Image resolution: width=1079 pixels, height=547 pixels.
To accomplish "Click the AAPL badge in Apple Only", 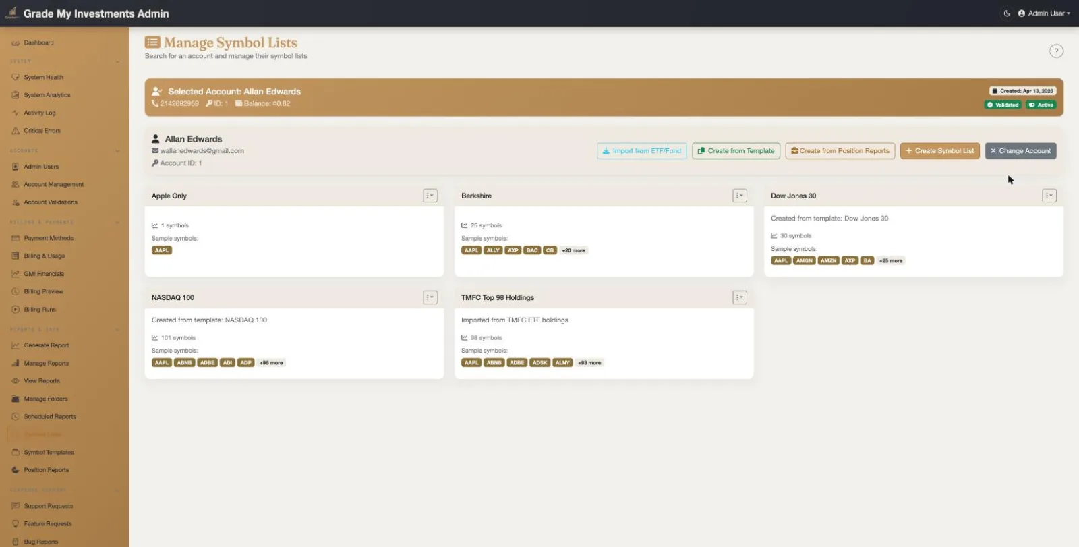I will [x=162, y=250].
